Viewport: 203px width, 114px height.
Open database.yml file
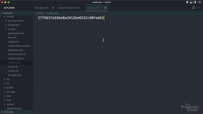(16, 50)
